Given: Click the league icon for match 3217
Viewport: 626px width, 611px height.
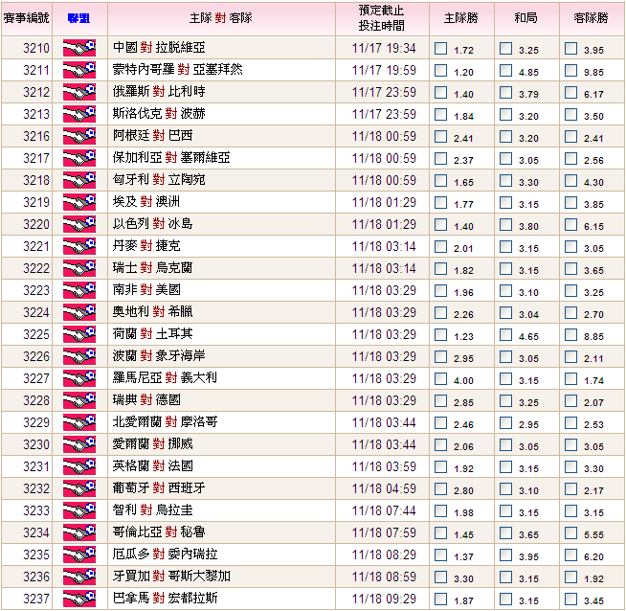Looking at the screenshot, I should pos(79,158).
